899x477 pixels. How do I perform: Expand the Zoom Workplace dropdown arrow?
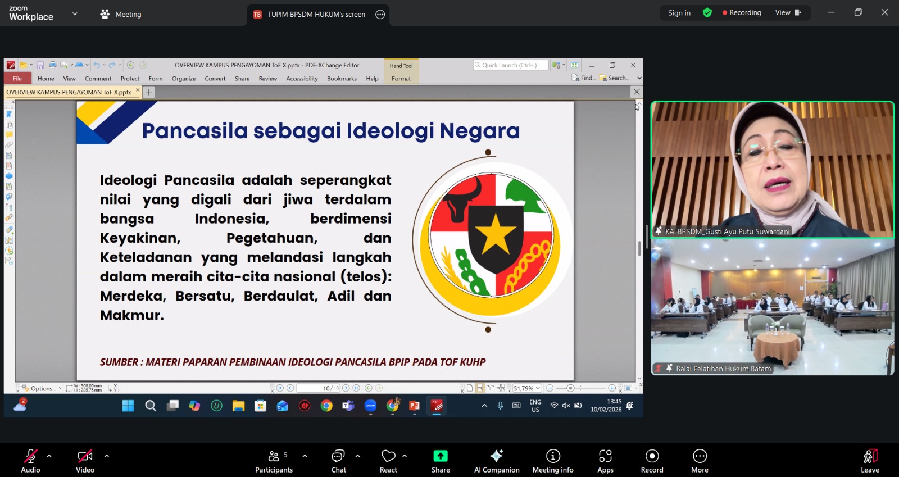75,14
